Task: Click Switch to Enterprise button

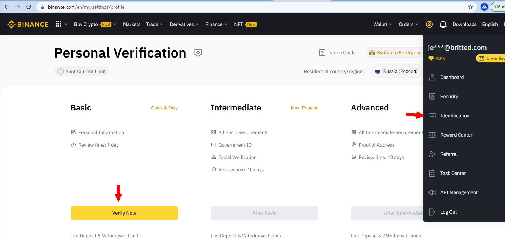Action: pos(394,53)
